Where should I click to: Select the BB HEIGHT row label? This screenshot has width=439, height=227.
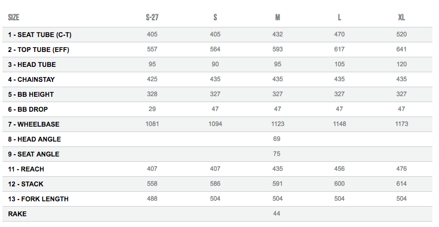coord(31,94)
